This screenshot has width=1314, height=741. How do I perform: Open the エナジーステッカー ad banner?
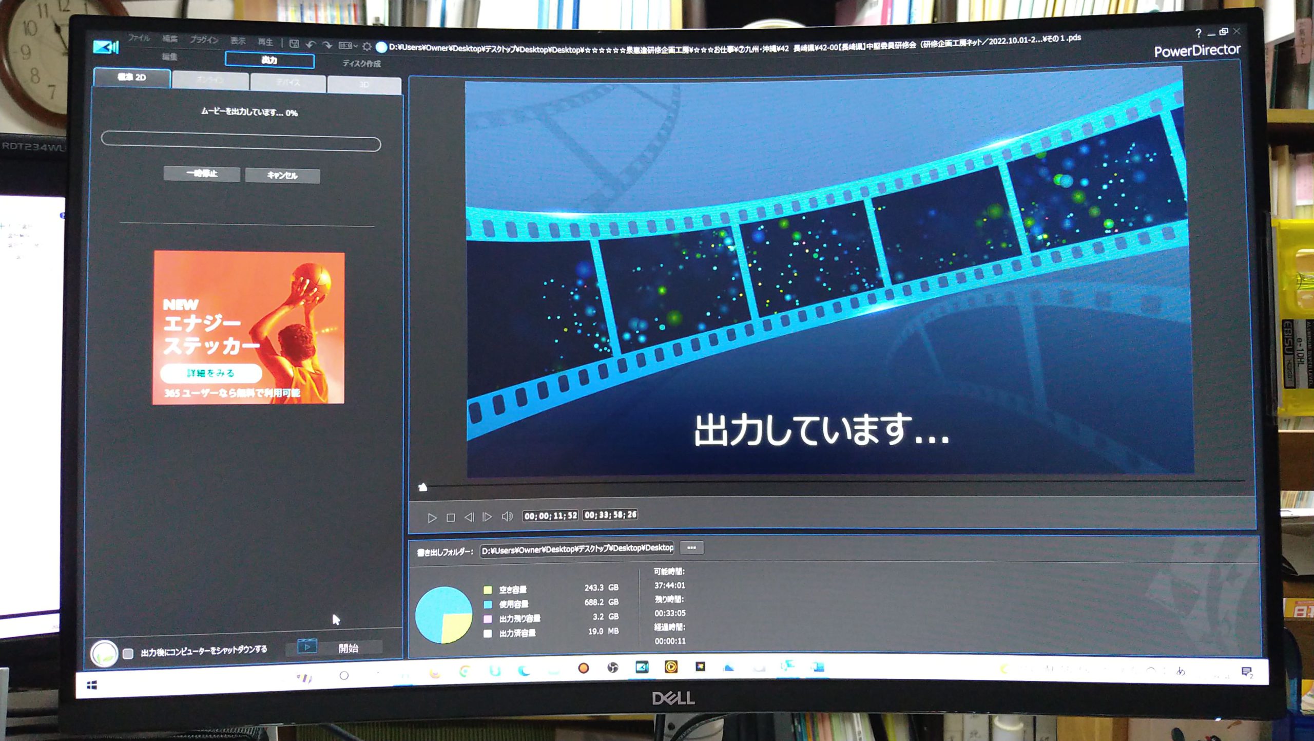[x=249, y=328]
